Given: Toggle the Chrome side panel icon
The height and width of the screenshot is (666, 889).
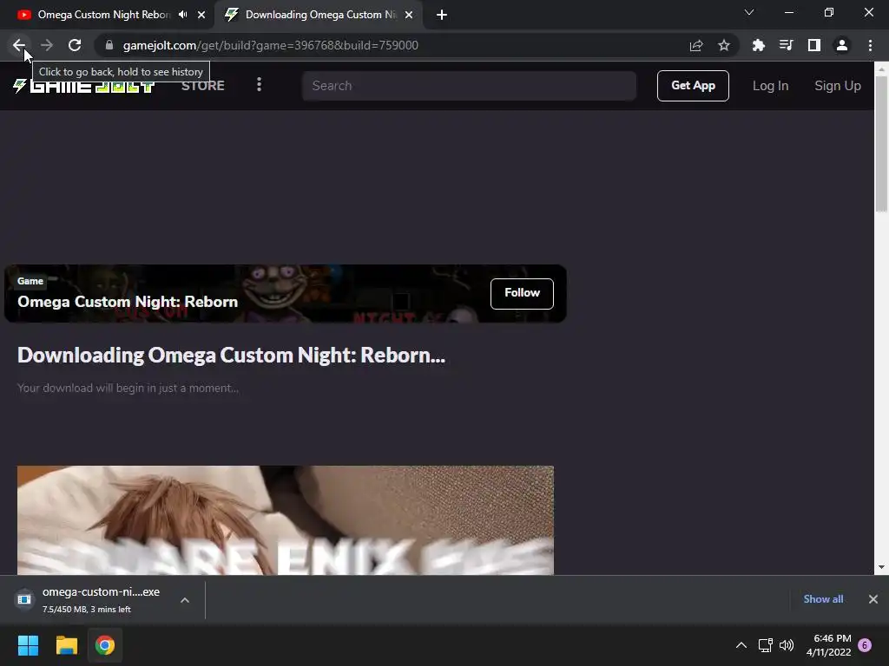Looking at the screenshot, I should (814, 45).
